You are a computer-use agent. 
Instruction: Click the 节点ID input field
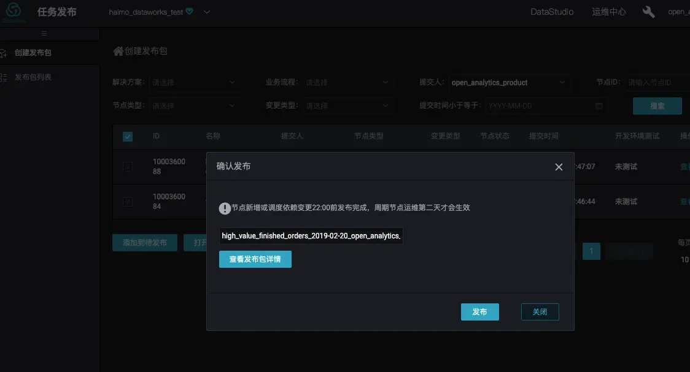(x=657, y=82)
